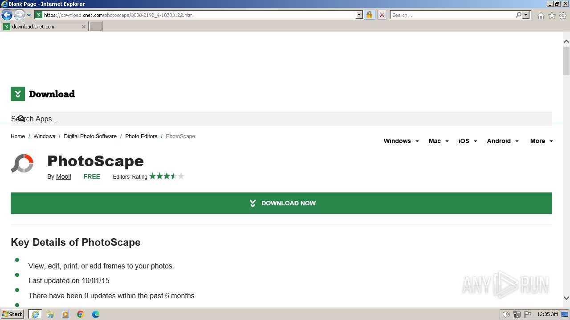Go to Windows breadcrumb link

44,136
